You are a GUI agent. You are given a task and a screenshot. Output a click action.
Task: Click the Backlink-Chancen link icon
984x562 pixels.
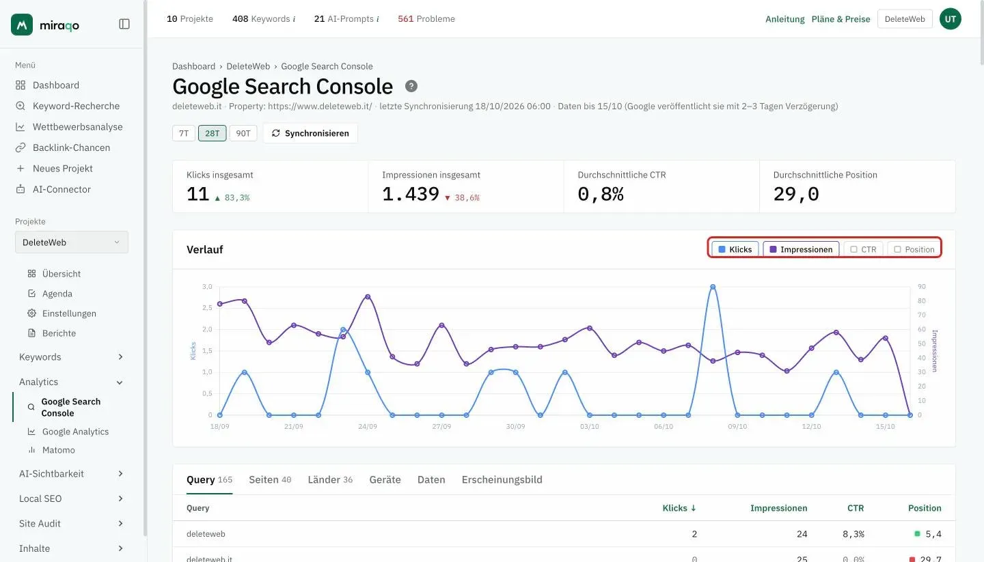point(20,147)
